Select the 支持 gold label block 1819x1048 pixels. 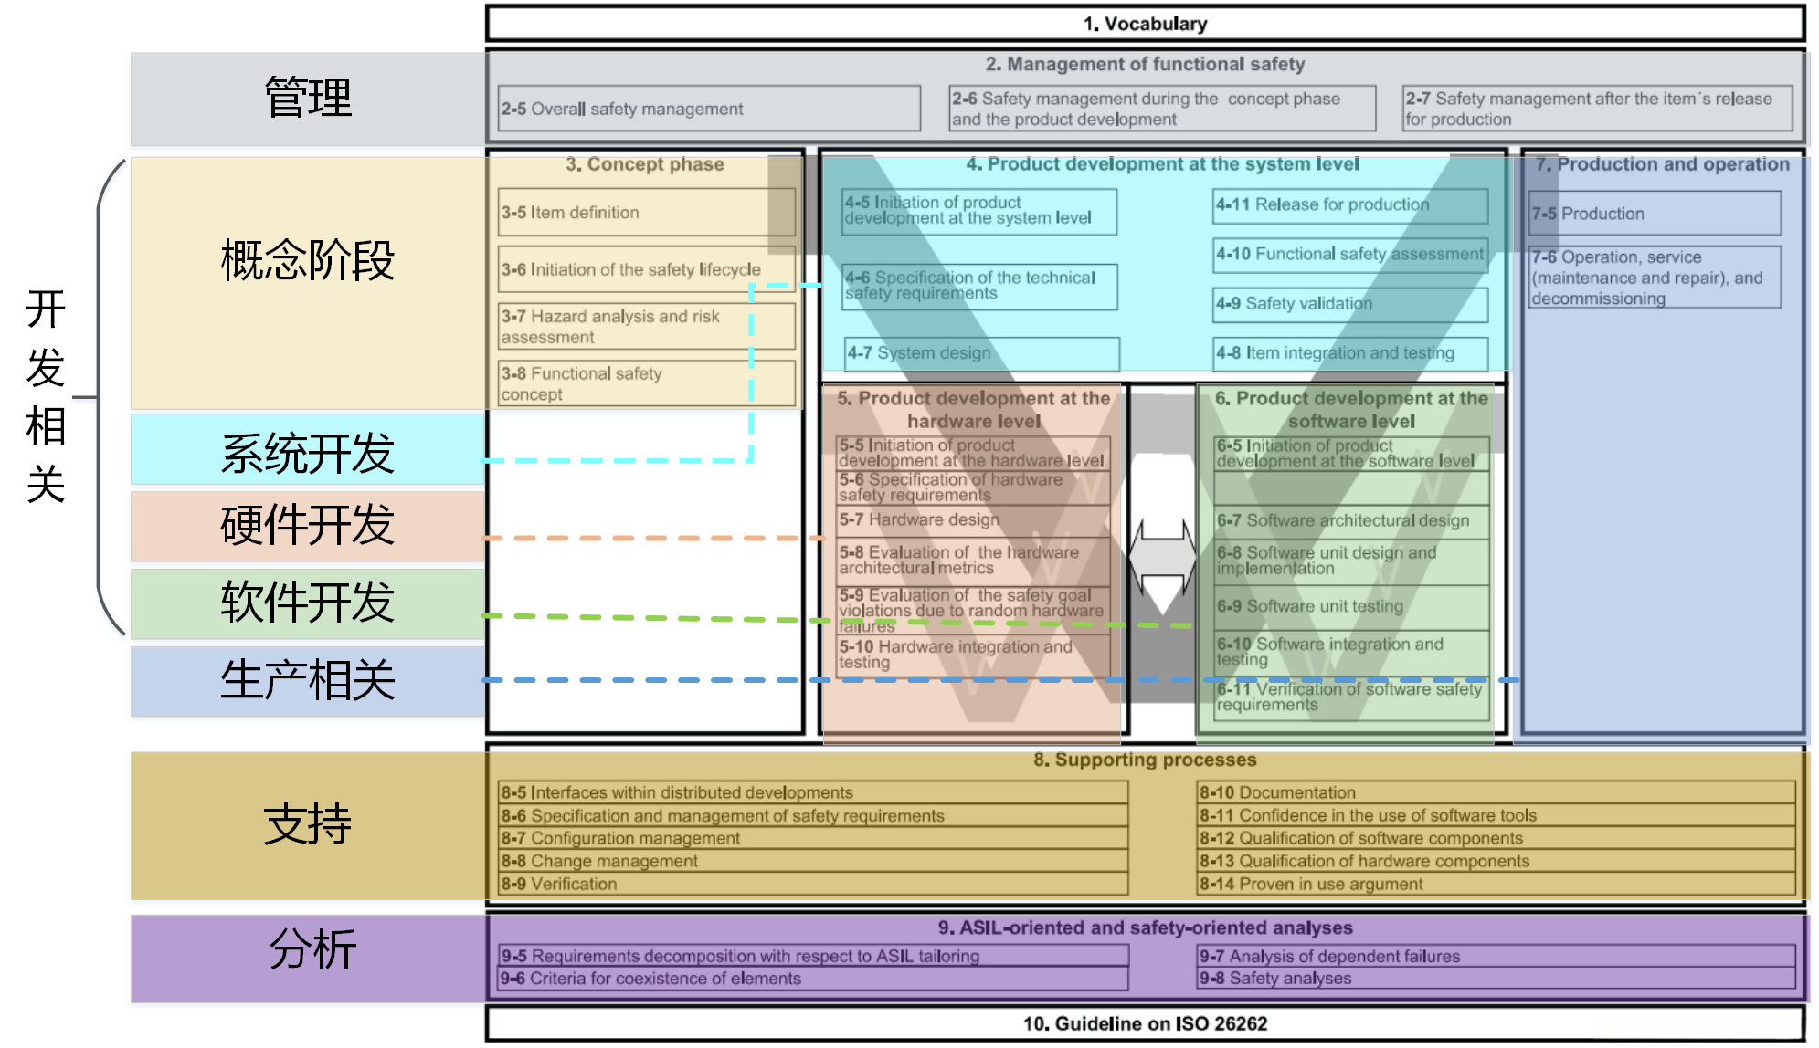(308, 825)
